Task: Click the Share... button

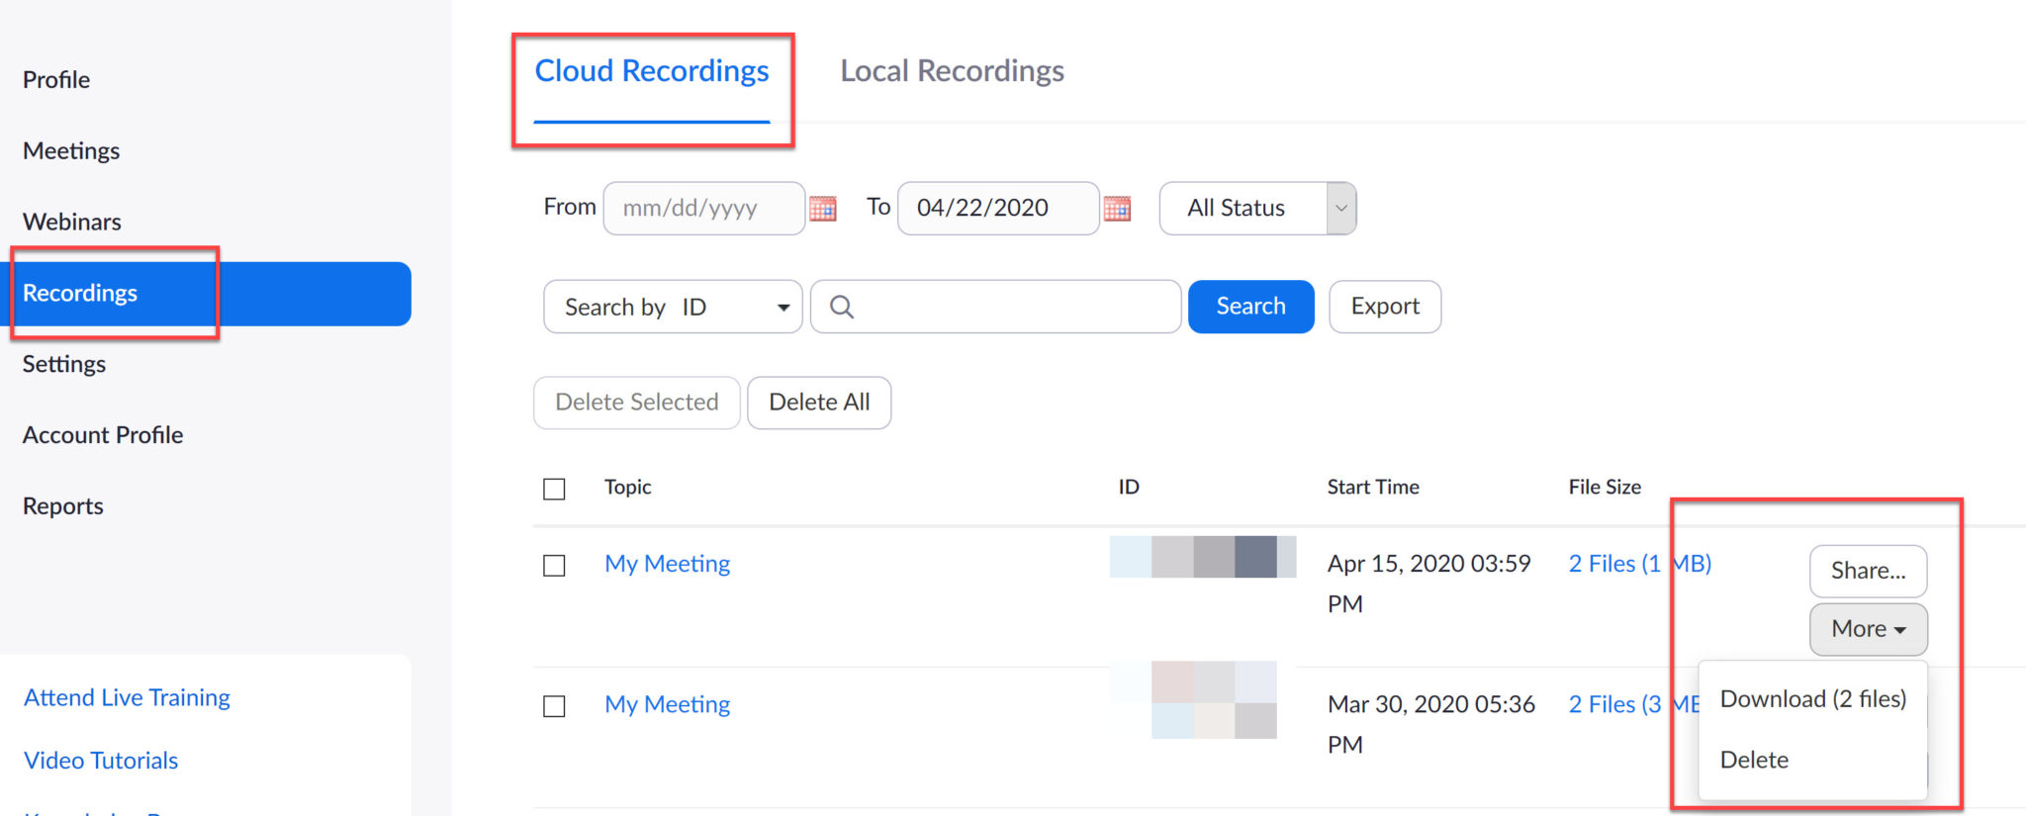Action: [x=1868, y=571]
